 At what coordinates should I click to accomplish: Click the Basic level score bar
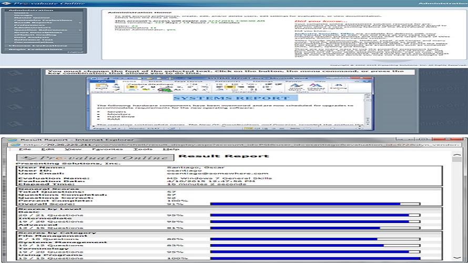(315, 215)
